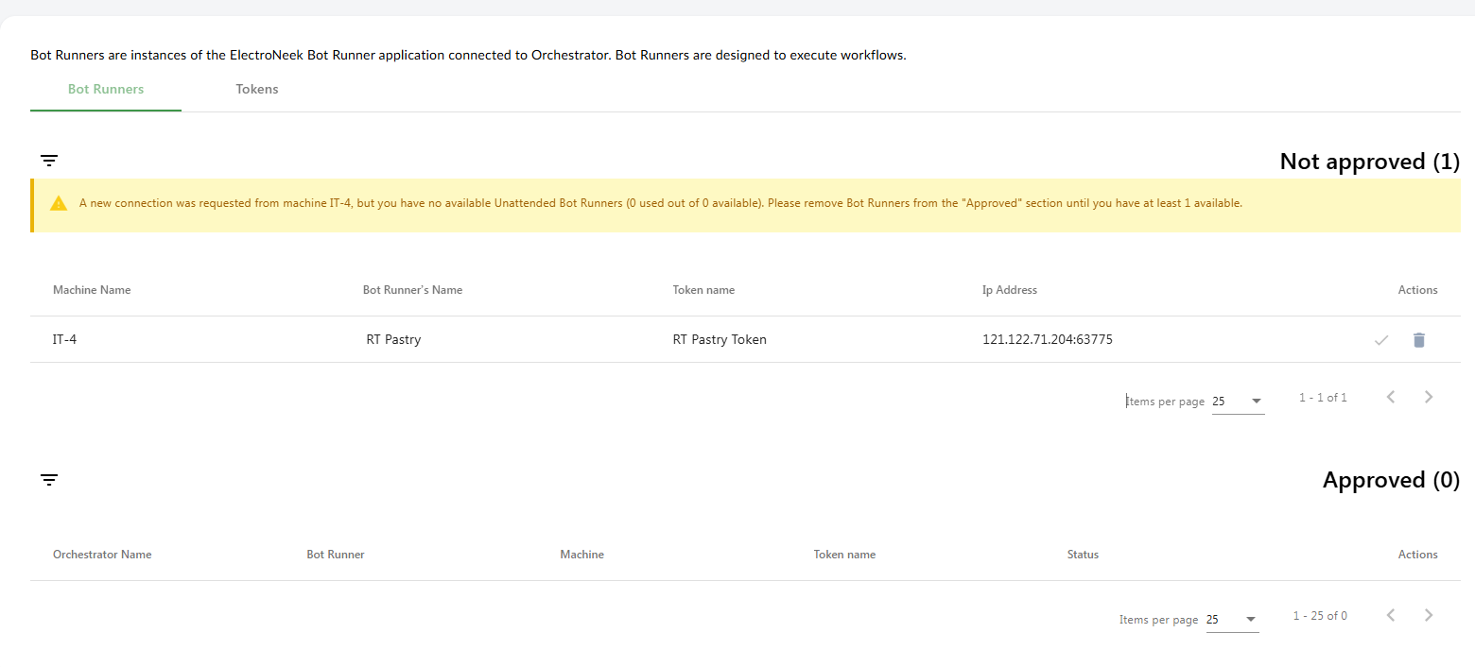Go to previous page in Approved table
The image size is (1475, 667).
[1391, 615]
